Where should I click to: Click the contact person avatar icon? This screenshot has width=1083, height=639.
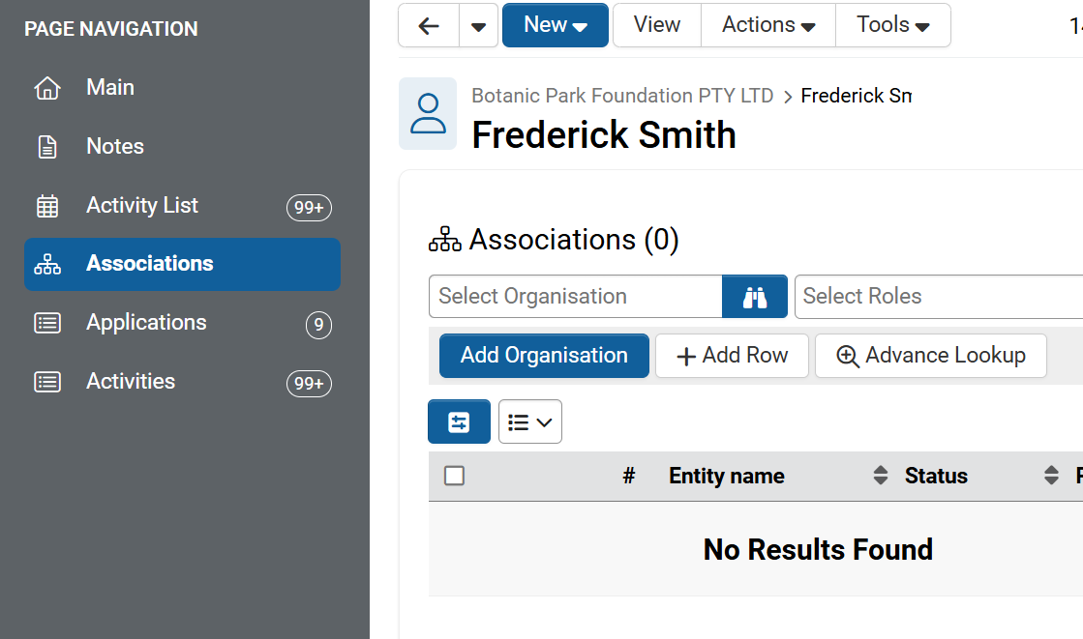(428, 114)
